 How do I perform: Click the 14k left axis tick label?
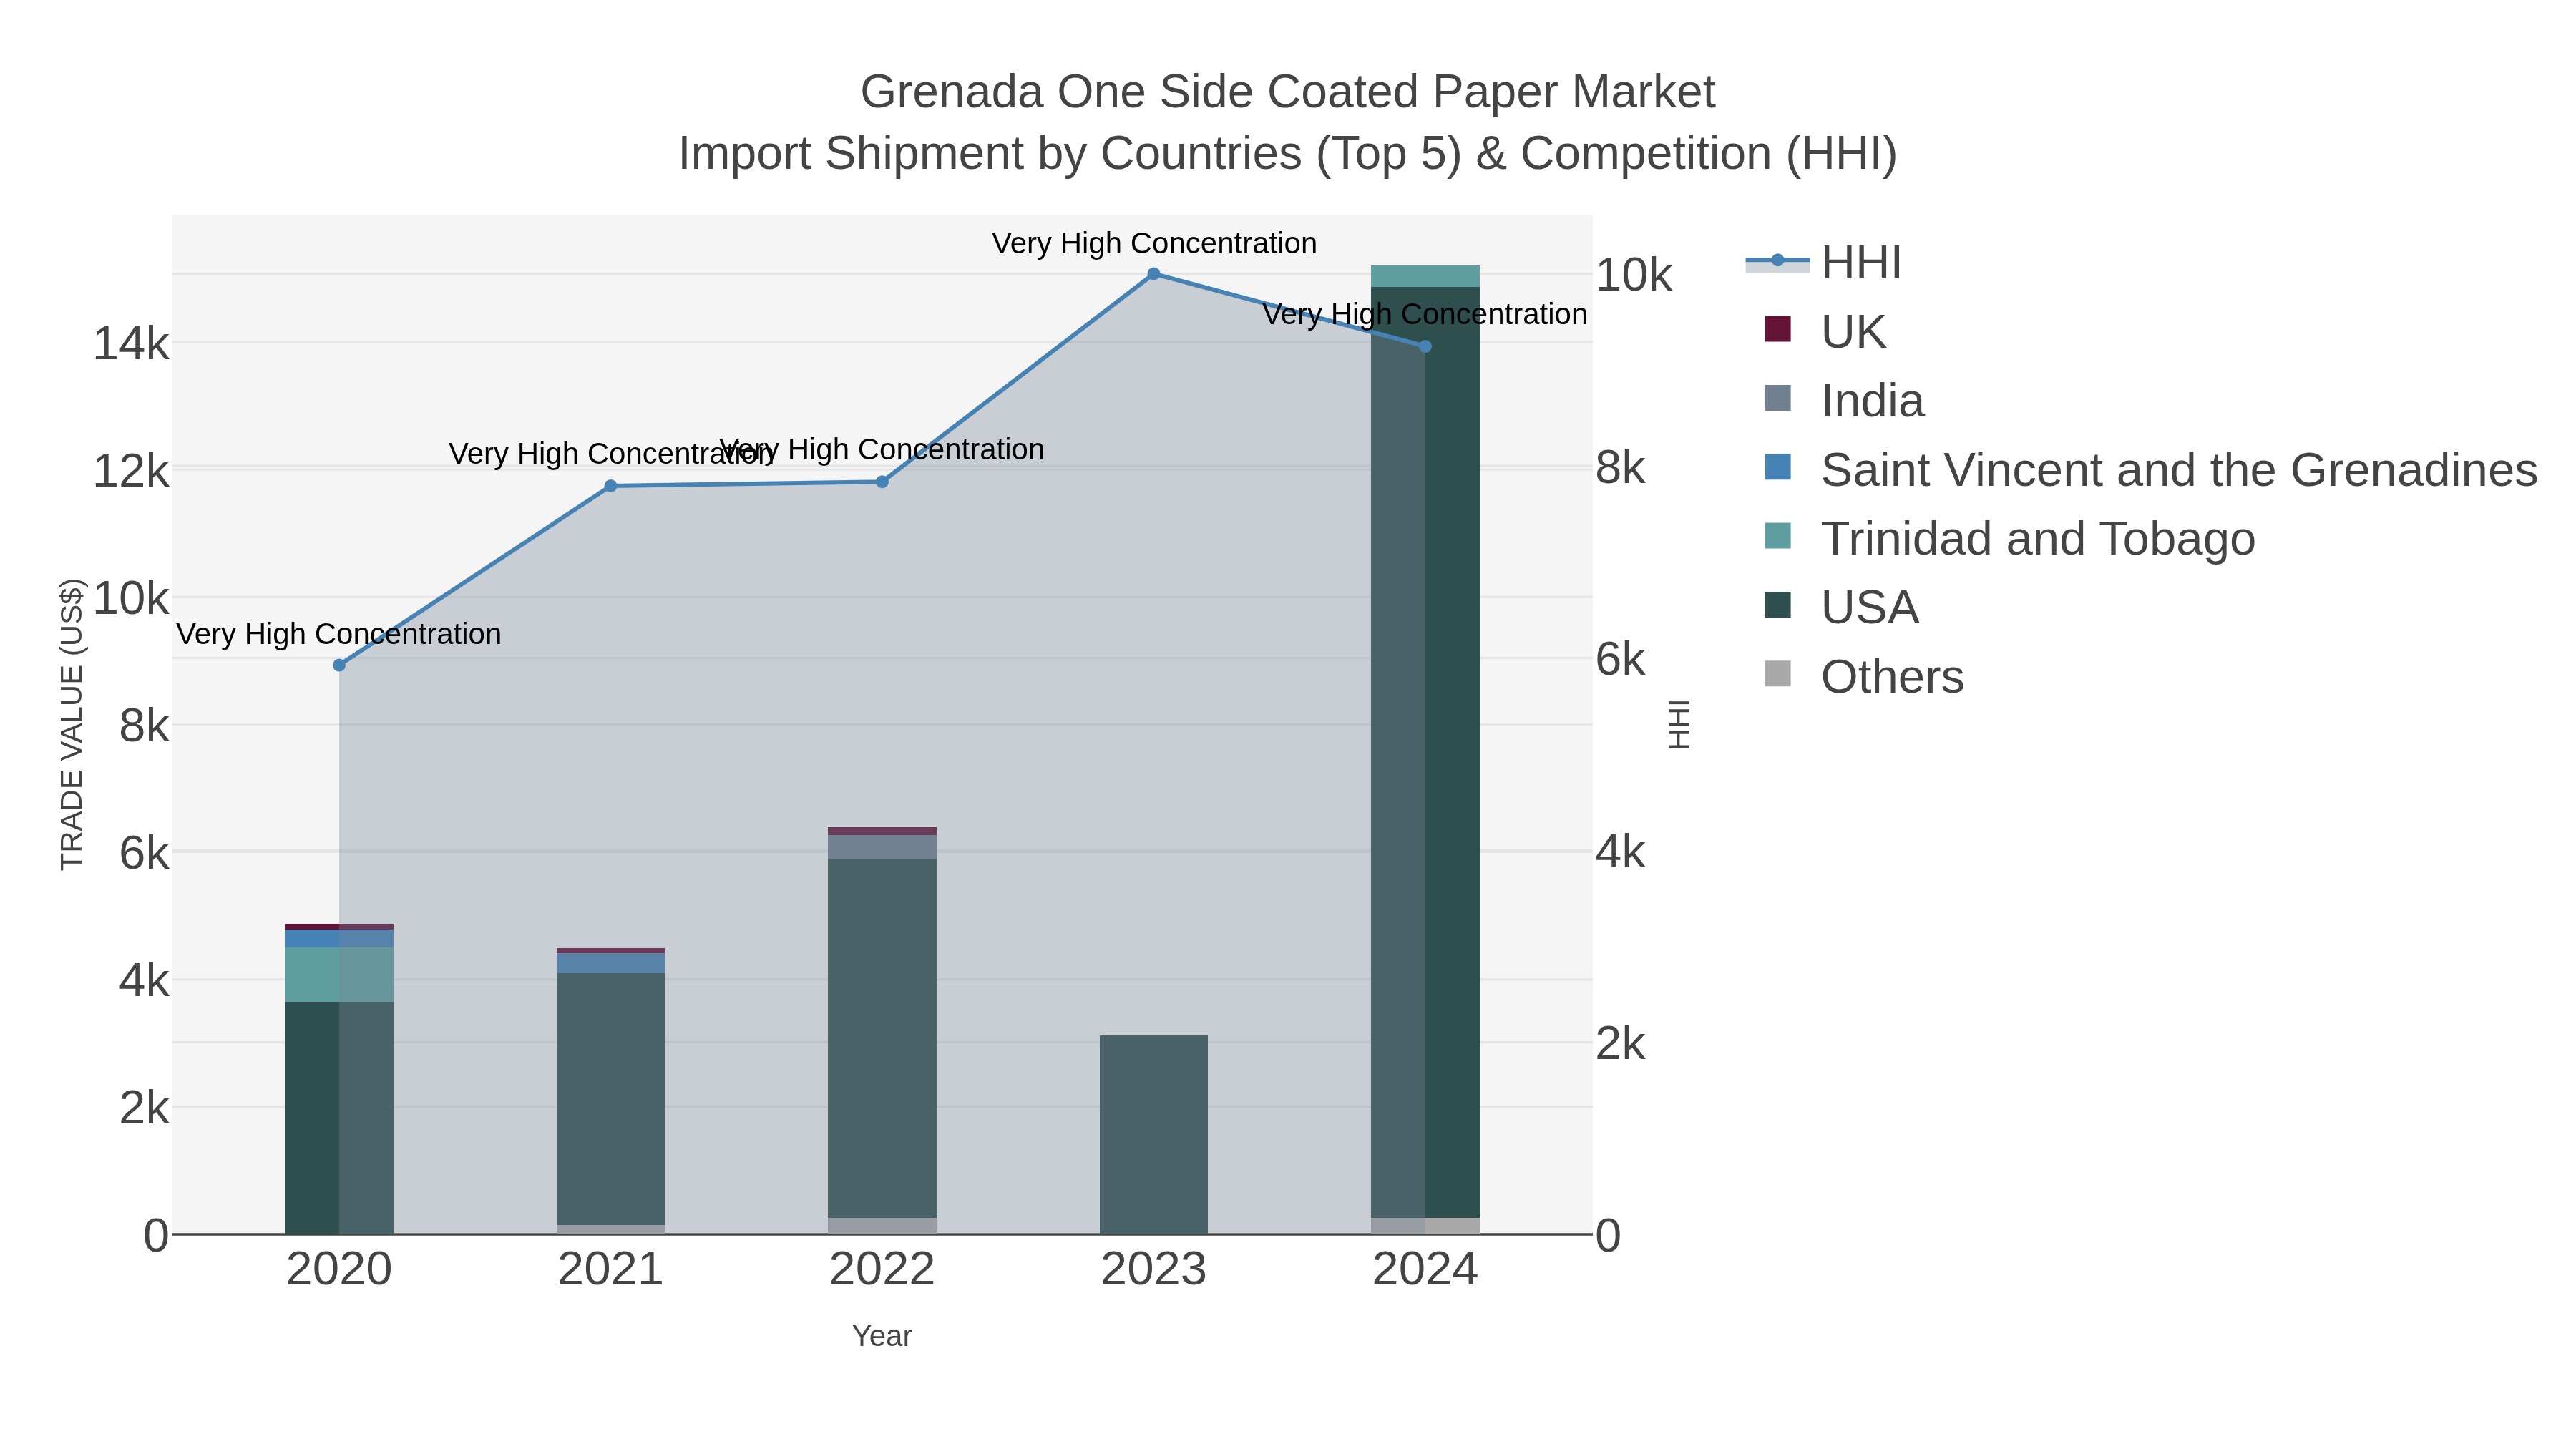(131, 343)
